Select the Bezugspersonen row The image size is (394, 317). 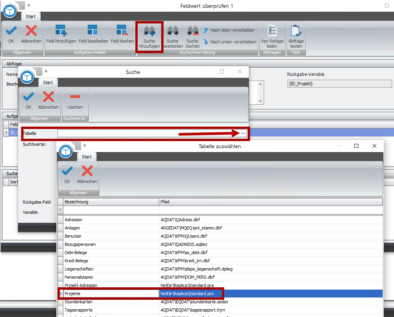[x=220, y=244]
